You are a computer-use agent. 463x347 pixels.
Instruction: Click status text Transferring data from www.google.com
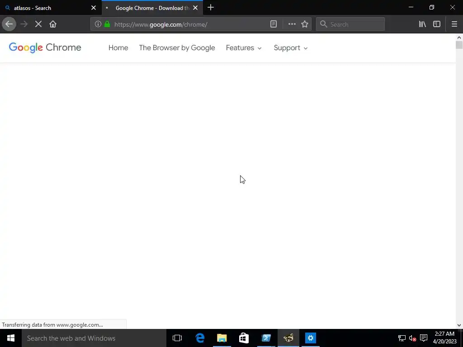(x=52, y=325)
